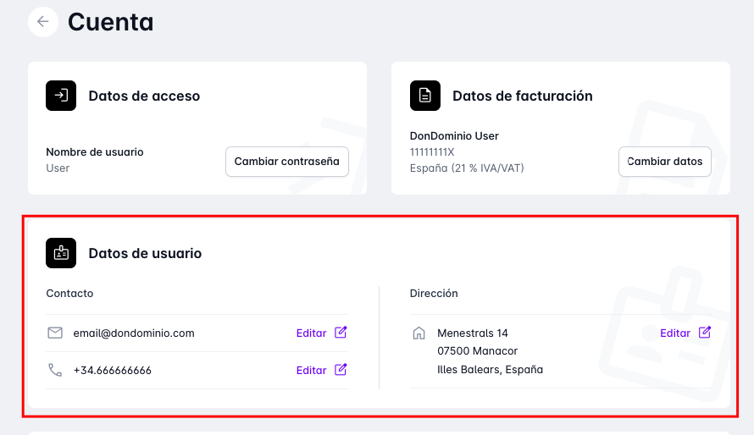Click the envelope icon beside the email
The image size is (754, 435).
pos(56,333)
